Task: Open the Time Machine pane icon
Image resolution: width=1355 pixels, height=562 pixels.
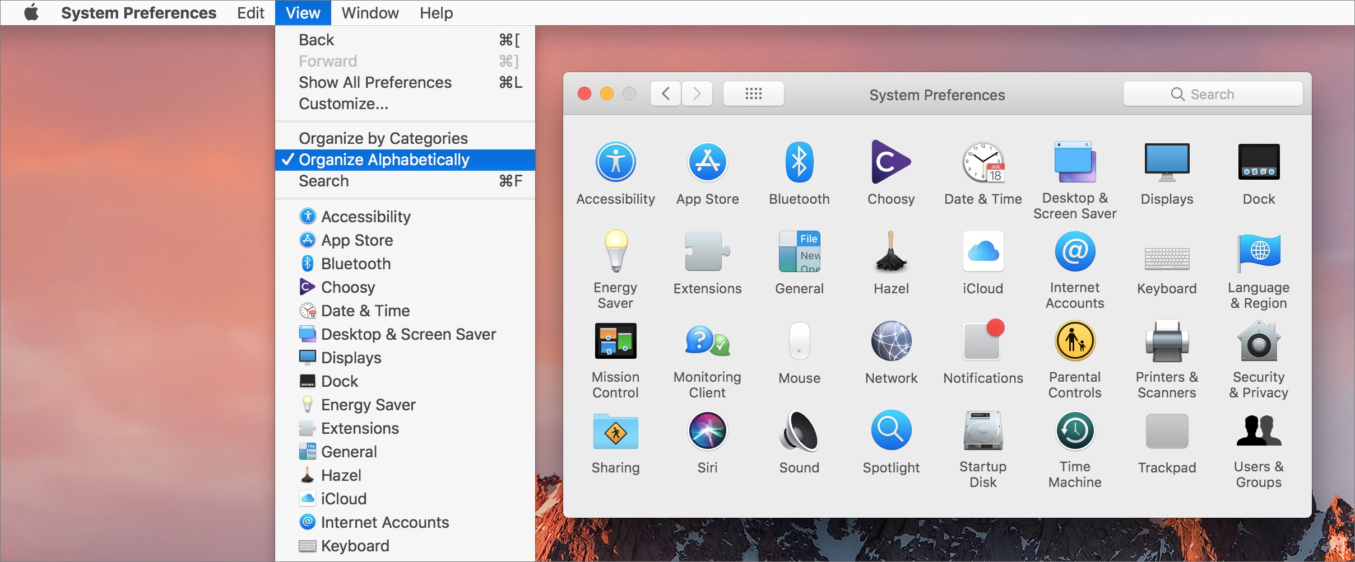Action: 1075,430
